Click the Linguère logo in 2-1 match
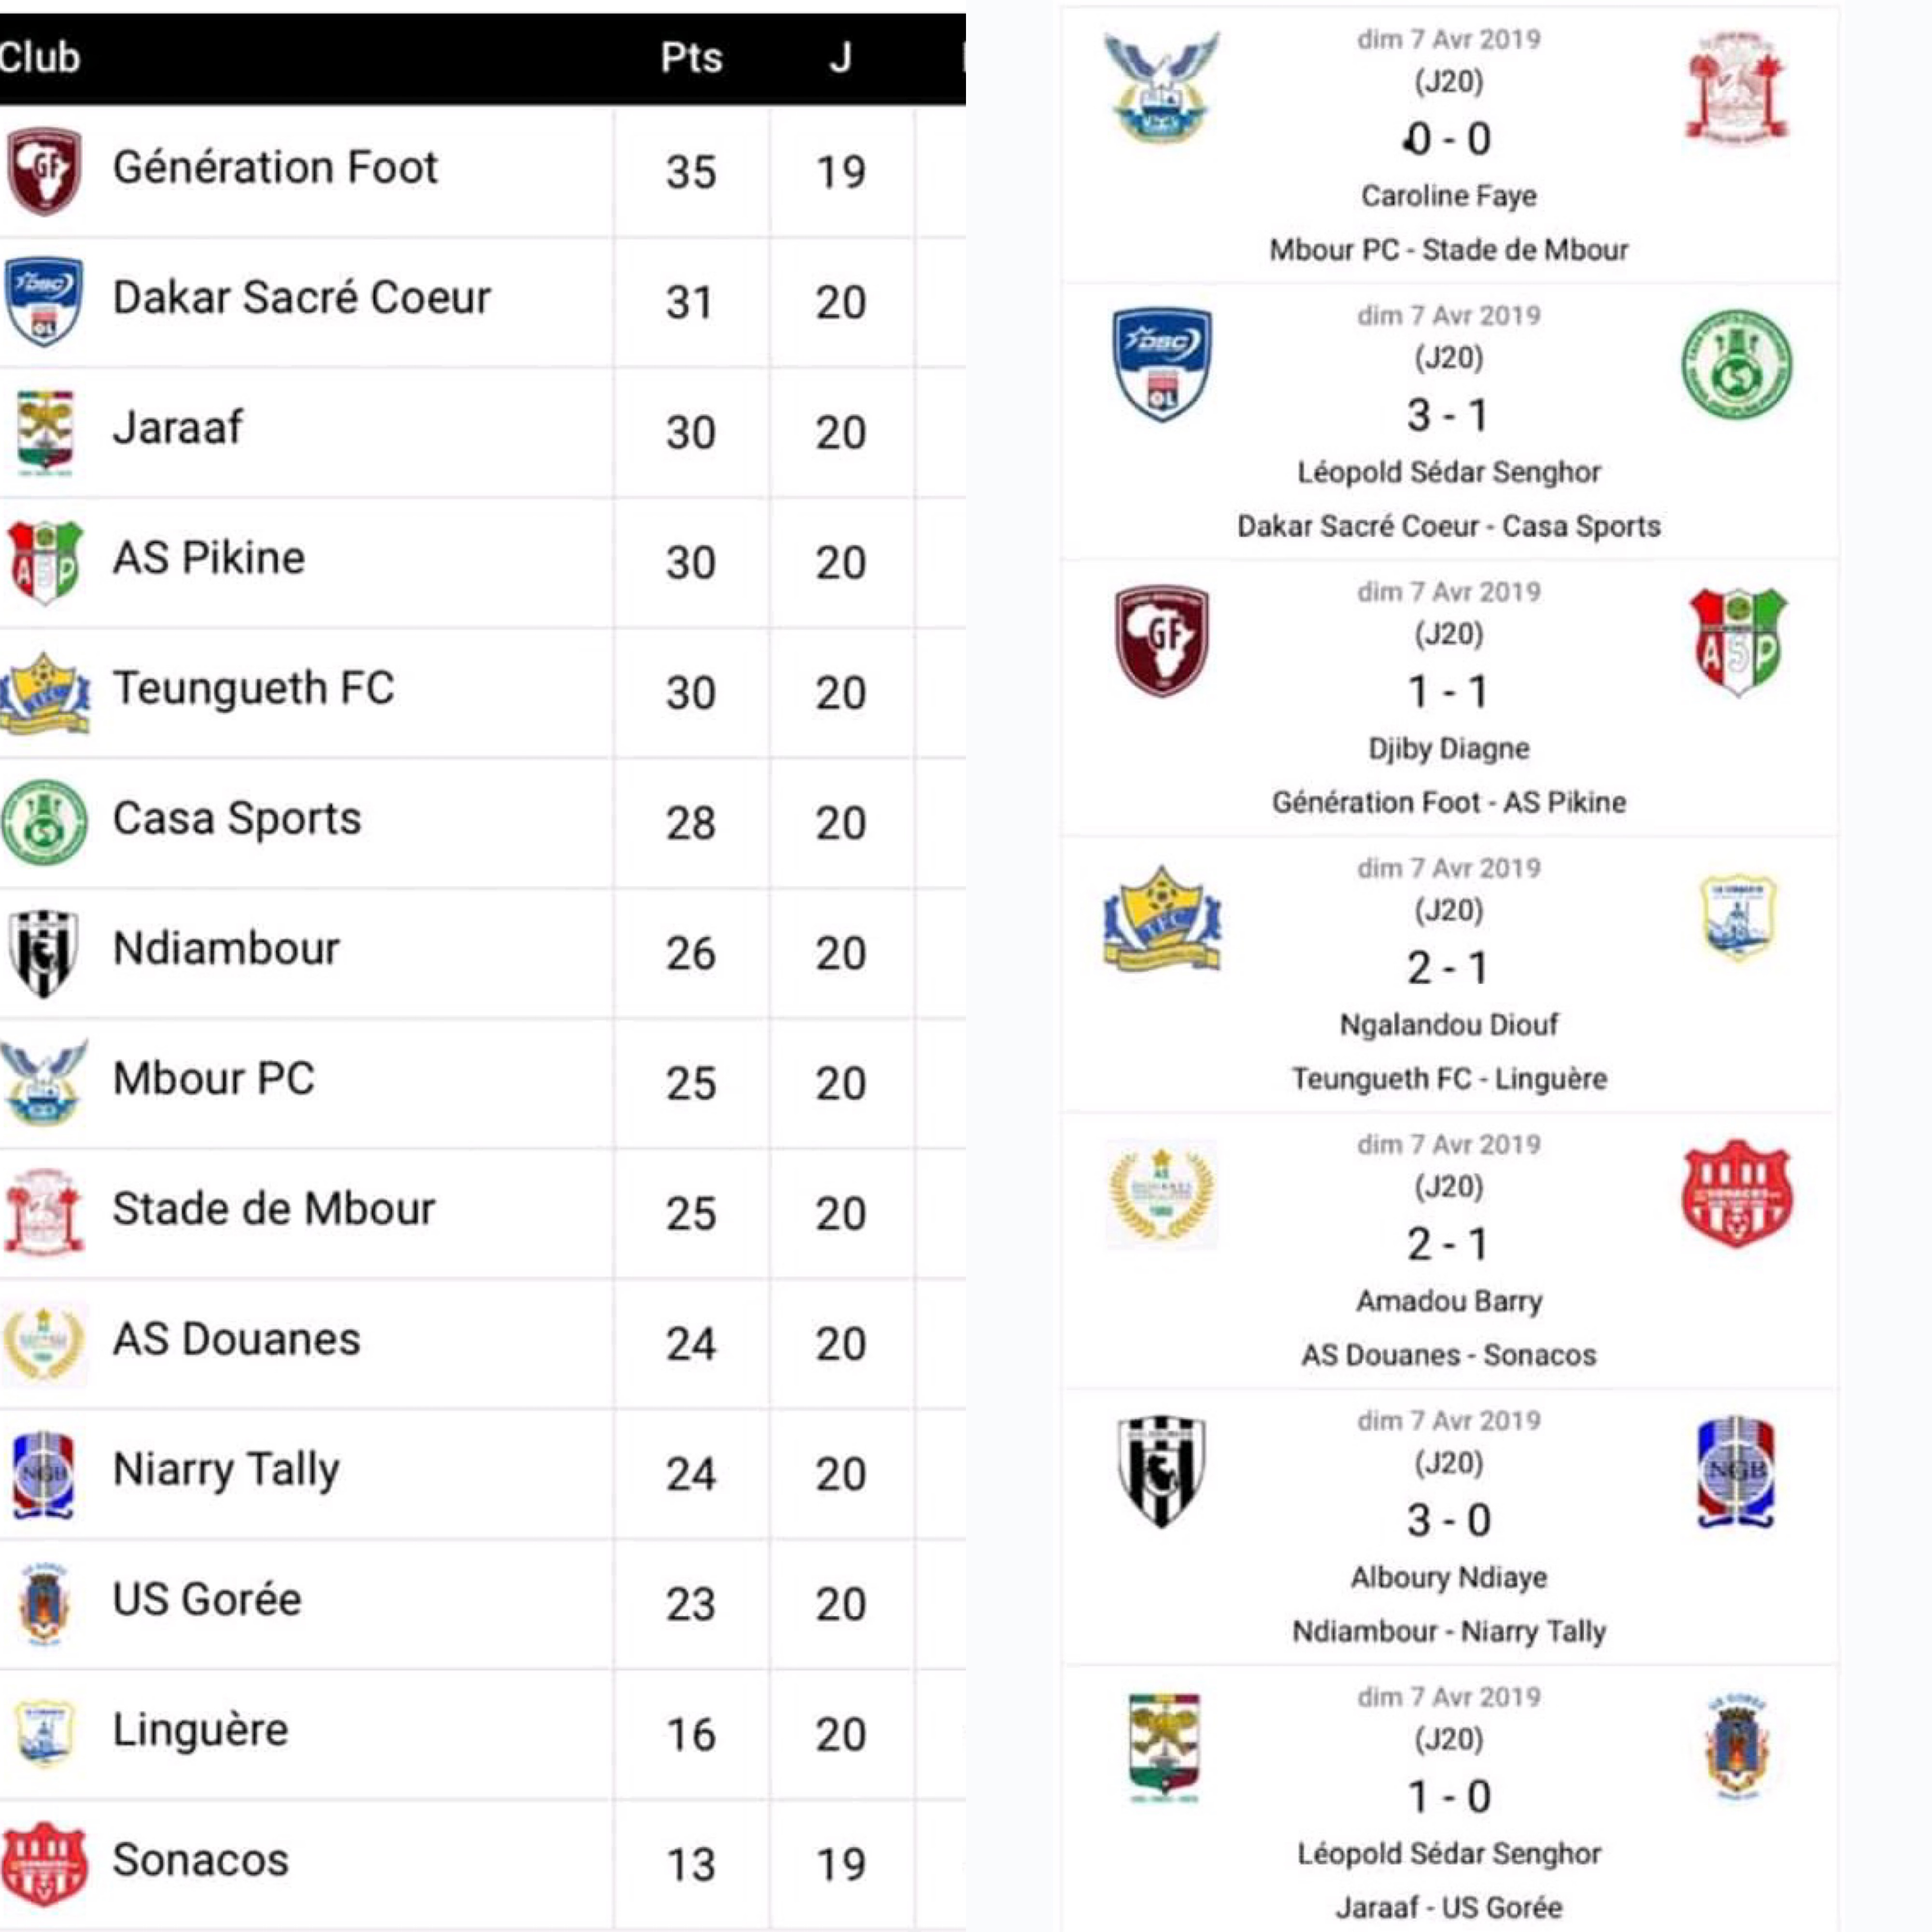 [x=1737, y=917]
